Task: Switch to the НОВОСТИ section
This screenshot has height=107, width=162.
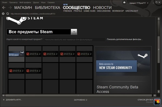Action: click(102, 8)
